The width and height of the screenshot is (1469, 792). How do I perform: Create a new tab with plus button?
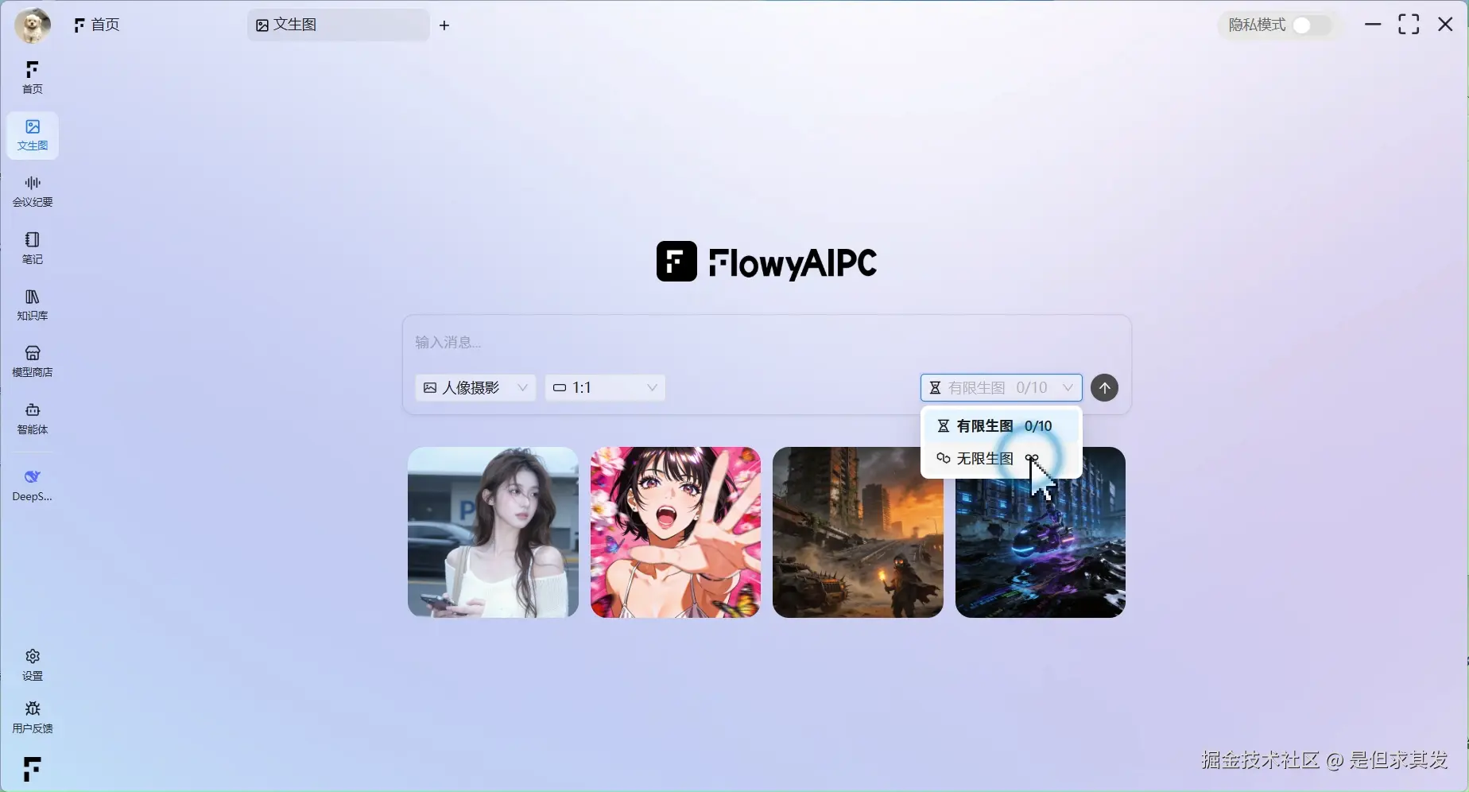444,25
